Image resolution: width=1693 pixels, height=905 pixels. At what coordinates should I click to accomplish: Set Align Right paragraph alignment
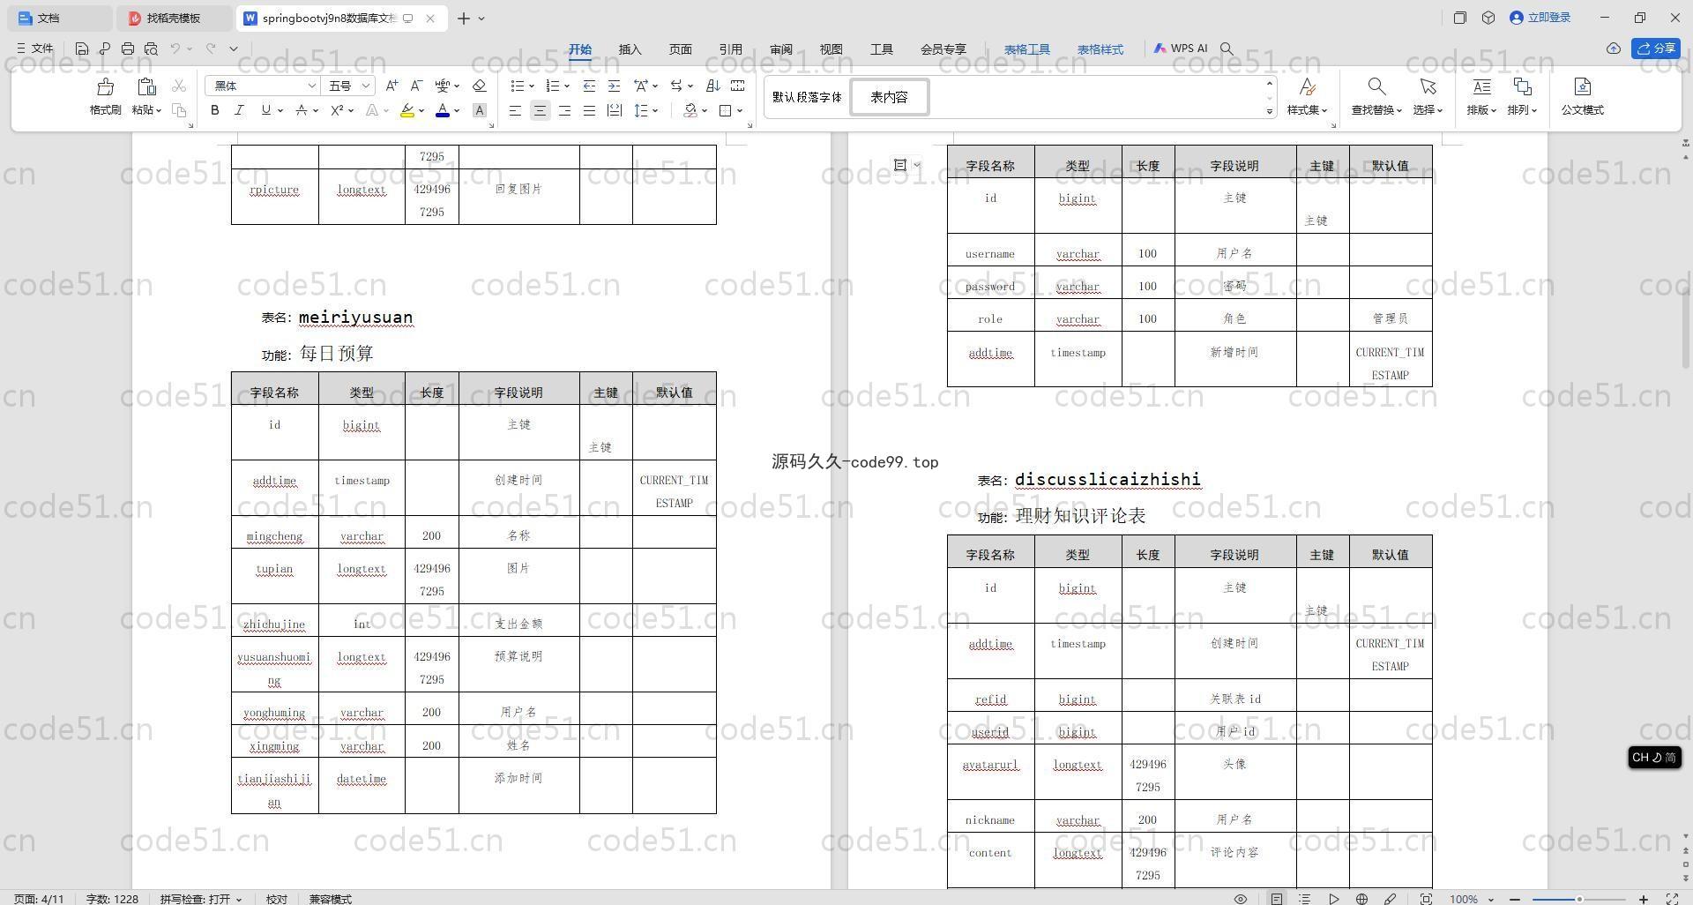[564, 110]
